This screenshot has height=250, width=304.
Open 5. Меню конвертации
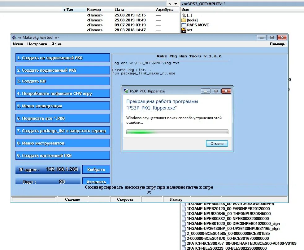[63, 106]
